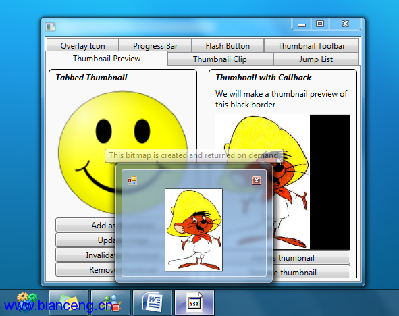The height and width of the screenshot is (316, 399).
Task: Close the taskbar thumbnail preview popup
Action: pyautogui.click(x=257, y=180)
